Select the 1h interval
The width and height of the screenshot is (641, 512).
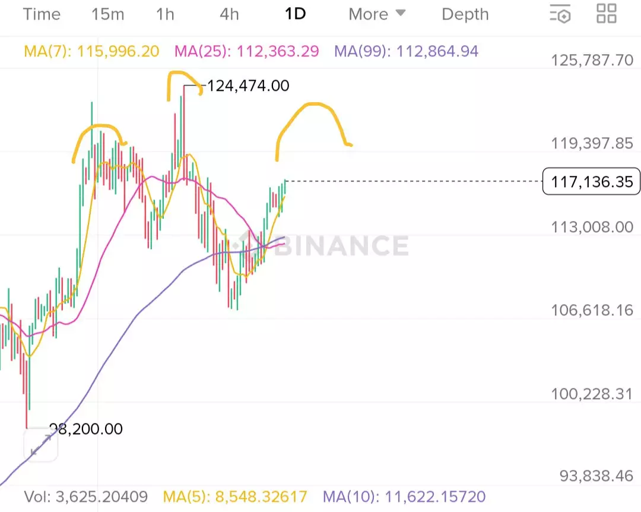[165, 14]
